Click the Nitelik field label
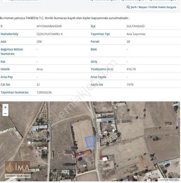Image resolution: width=181 pixels, height=183 pixels. [x=5, y=69]
